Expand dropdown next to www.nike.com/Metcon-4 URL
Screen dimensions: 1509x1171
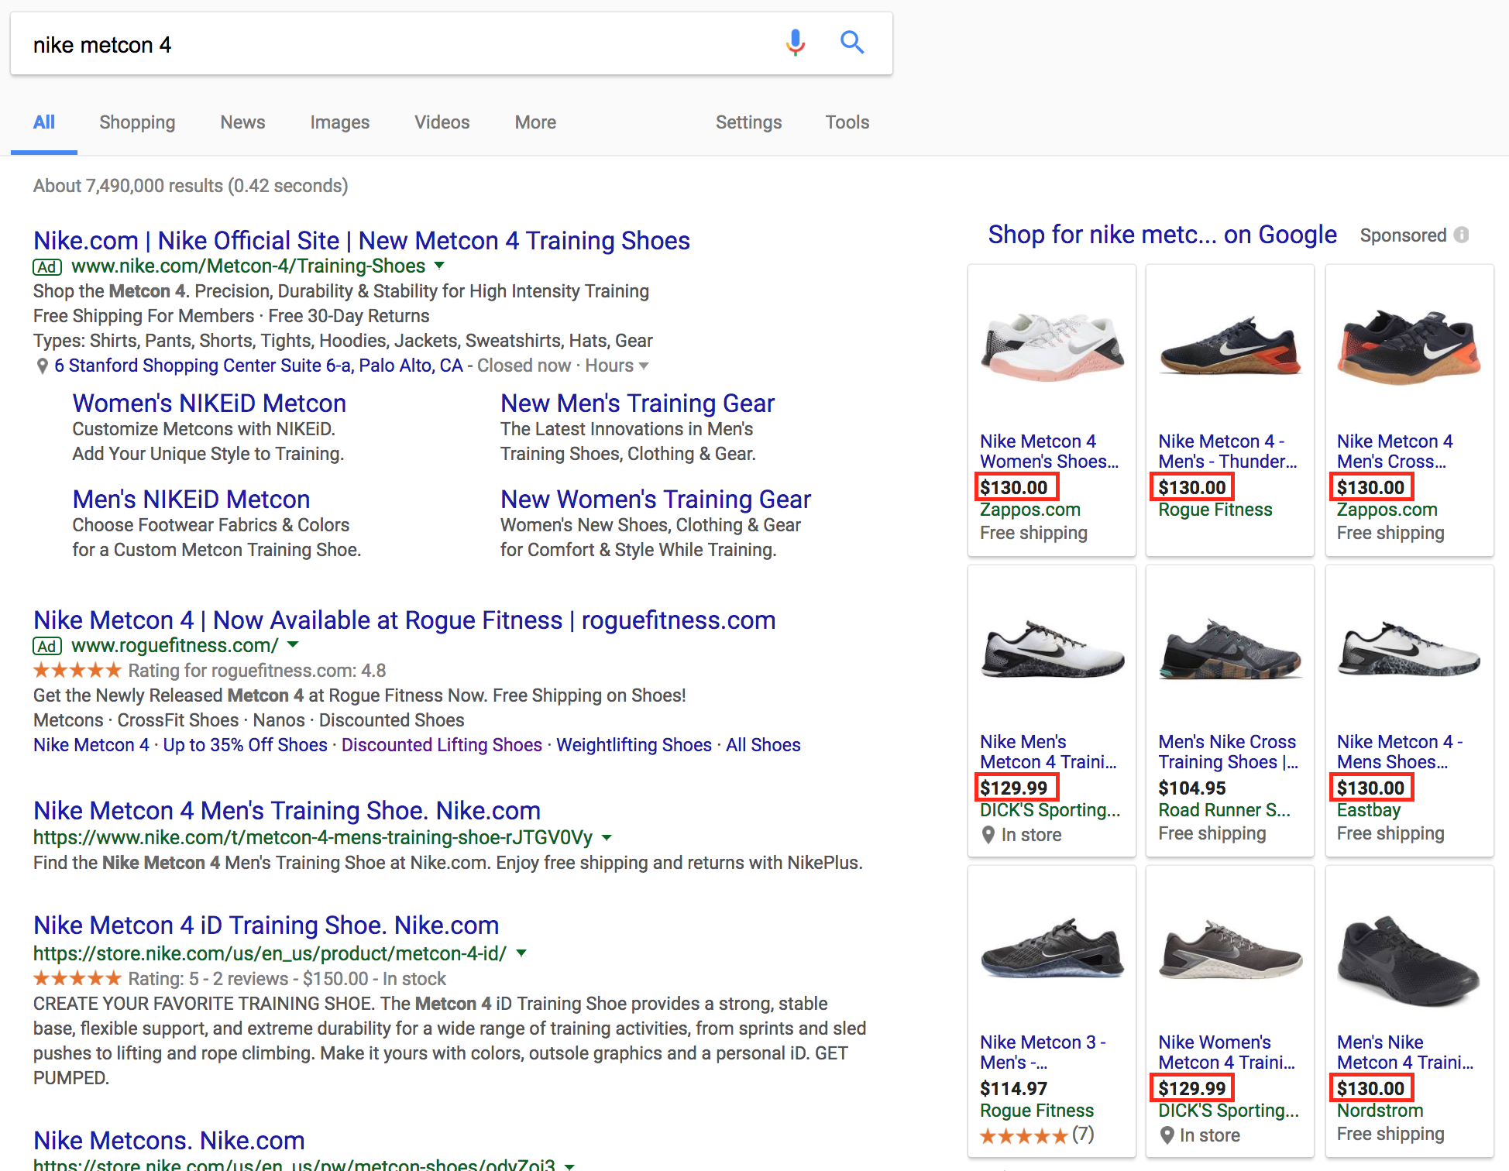click(439, 266)
